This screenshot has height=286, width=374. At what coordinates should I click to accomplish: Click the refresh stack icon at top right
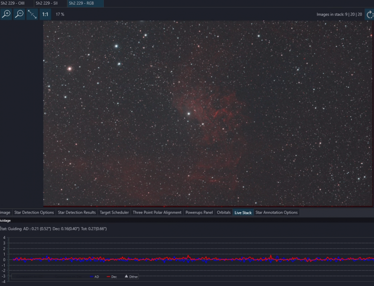point(369,14)
